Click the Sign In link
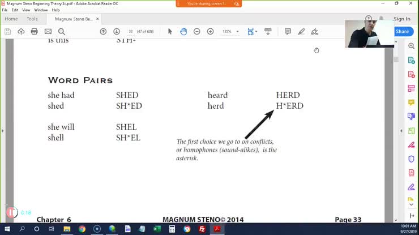419x235 pixels. 401,19
